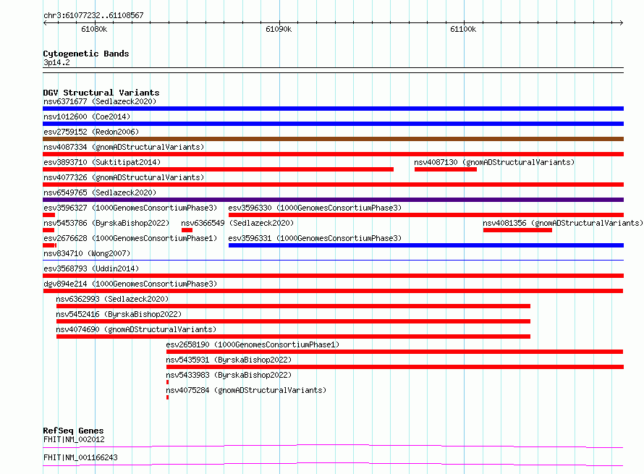Click the left arrow of the ruler
This screenshot has width=644, height=474.
pos(45,23)
